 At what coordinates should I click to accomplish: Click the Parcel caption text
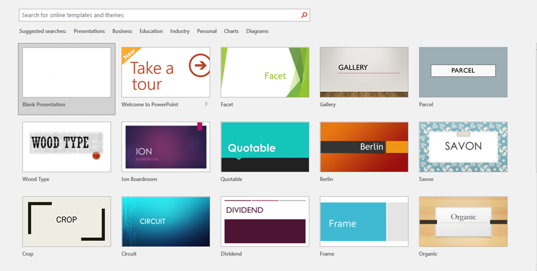coord(426,104)
